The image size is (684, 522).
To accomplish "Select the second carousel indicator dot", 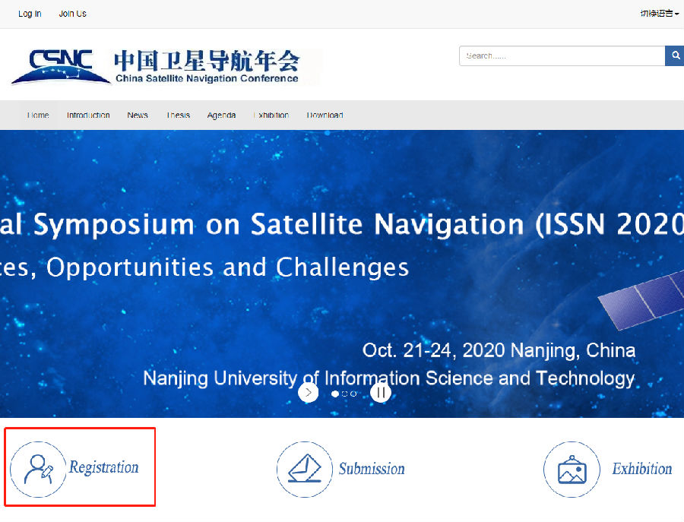I will pyautogui.click(x=344, y=394).
